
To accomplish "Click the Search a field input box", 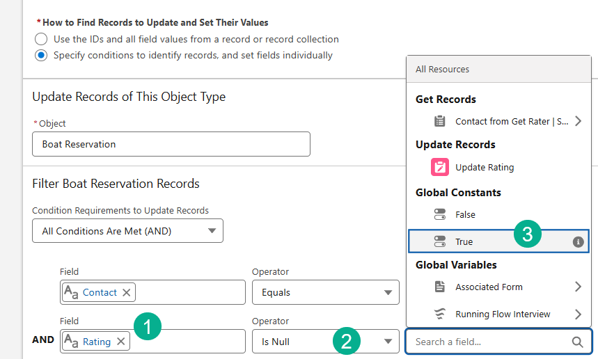I will [490, 342].
